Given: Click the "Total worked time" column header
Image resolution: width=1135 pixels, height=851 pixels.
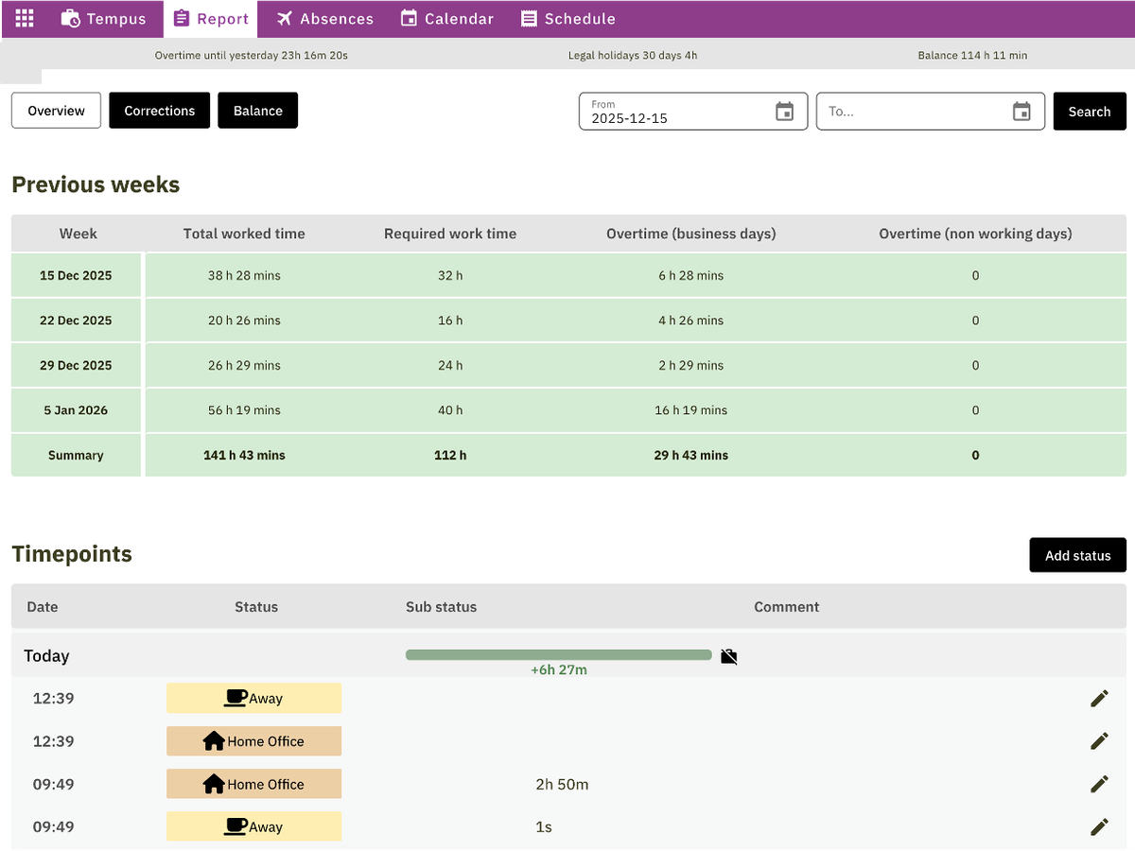Looking at the screenshot, I should click(244, 234).
